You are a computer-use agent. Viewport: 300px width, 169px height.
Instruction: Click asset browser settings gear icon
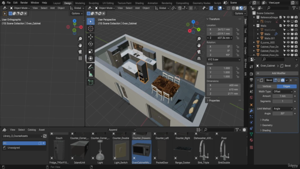(244, 130)
